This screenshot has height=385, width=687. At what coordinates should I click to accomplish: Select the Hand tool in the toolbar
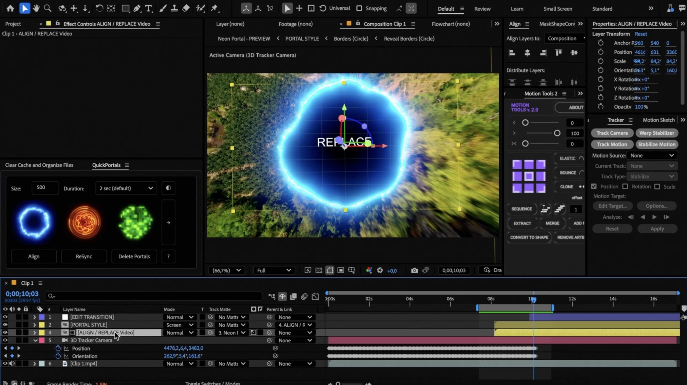coord(36,8)
